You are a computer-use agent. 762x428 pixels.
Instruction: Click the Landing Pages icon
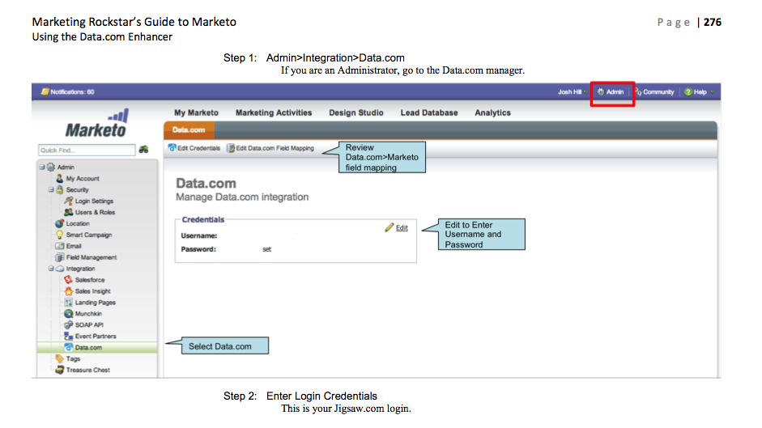pos(69,302)
